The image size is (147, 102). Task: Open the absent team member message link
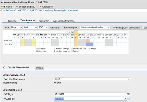(40, 10)
